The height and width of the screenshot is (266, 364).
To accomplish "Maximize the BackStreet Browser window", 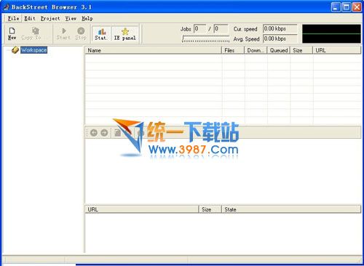I will click(347, 7).
